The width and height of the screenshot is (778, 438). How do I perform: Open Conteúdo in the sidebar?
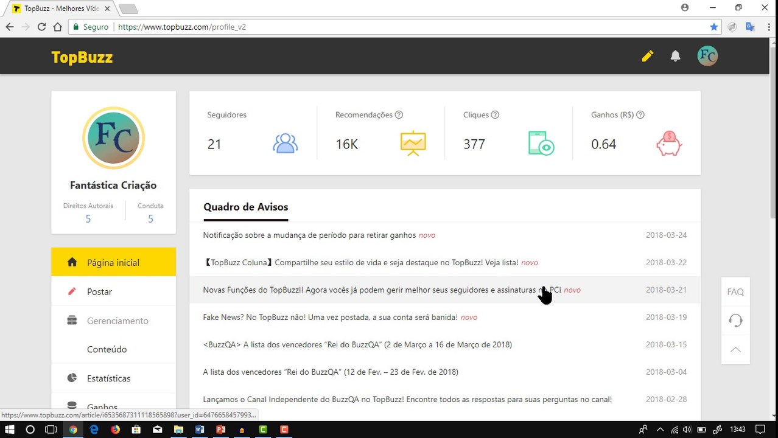coord(113,349)
